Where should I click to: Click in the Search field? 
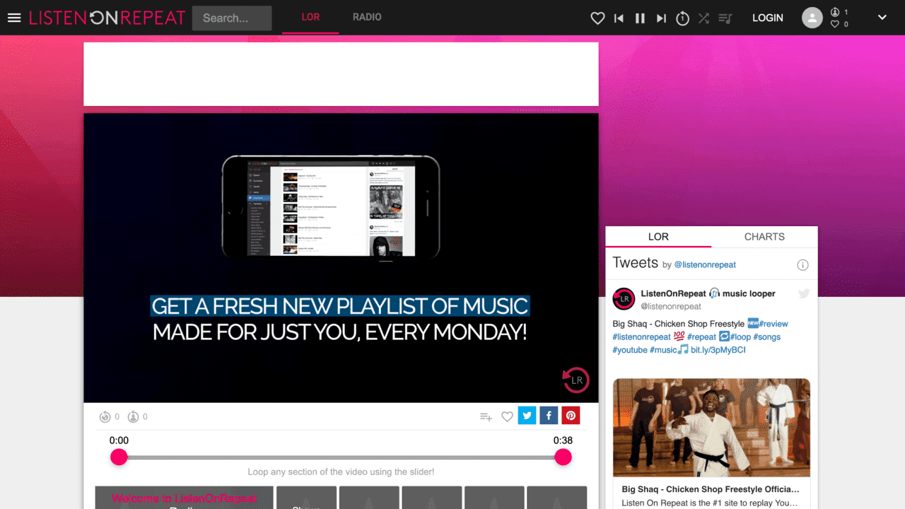click(232, 18)
